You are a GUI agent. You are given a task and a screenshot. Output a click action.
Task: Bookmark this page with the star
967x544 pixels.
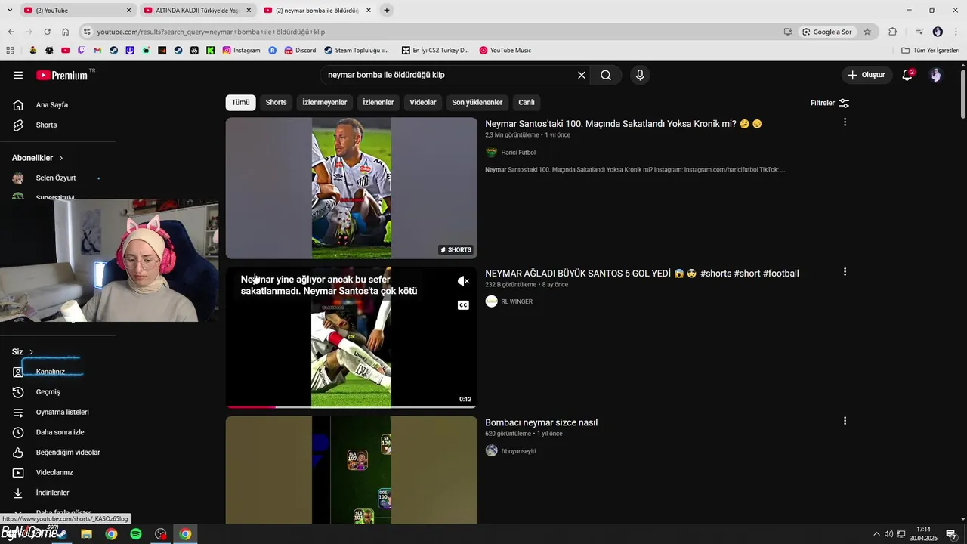867,32
